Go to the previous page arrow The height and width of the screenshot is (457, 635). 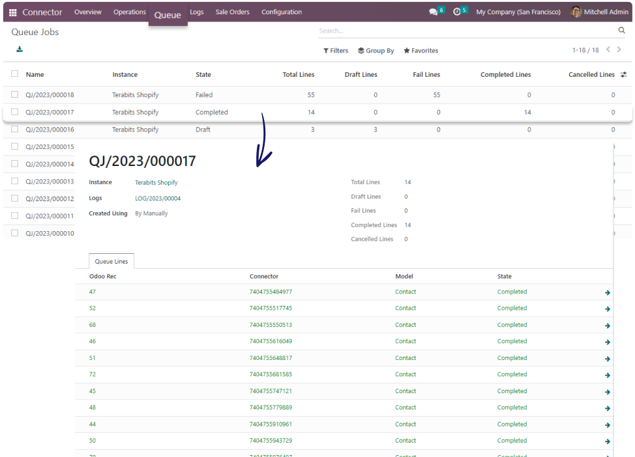[608, 49]
